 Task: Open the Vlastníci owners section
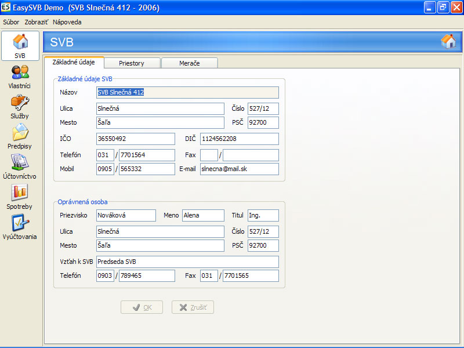[20, 77]
